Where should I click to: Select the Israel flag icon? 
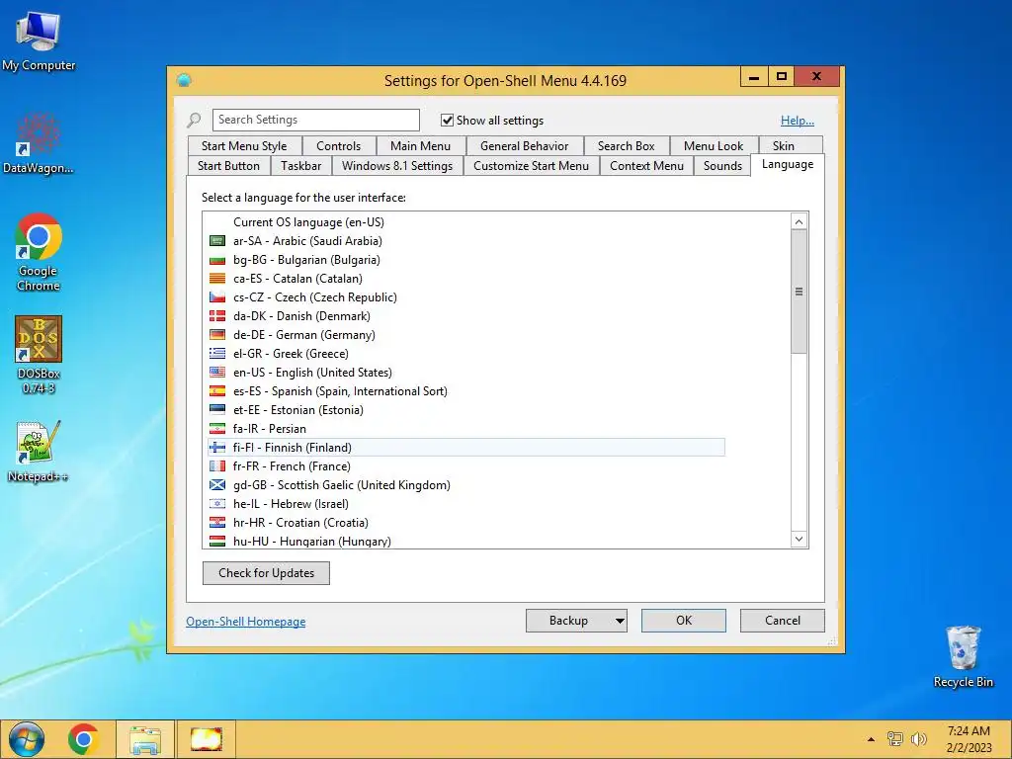point(217,503)
